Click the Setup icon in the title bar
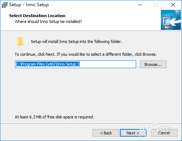 (x=4, y=5)
